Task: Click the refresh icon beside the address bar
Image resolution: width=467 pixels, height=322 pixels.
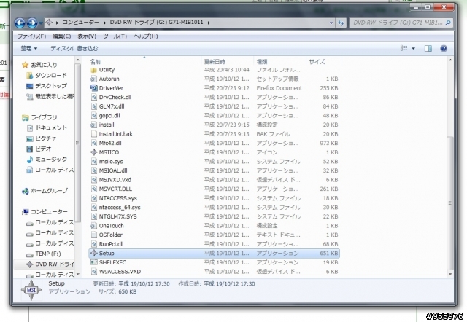Action: click(x=341, y=23)
